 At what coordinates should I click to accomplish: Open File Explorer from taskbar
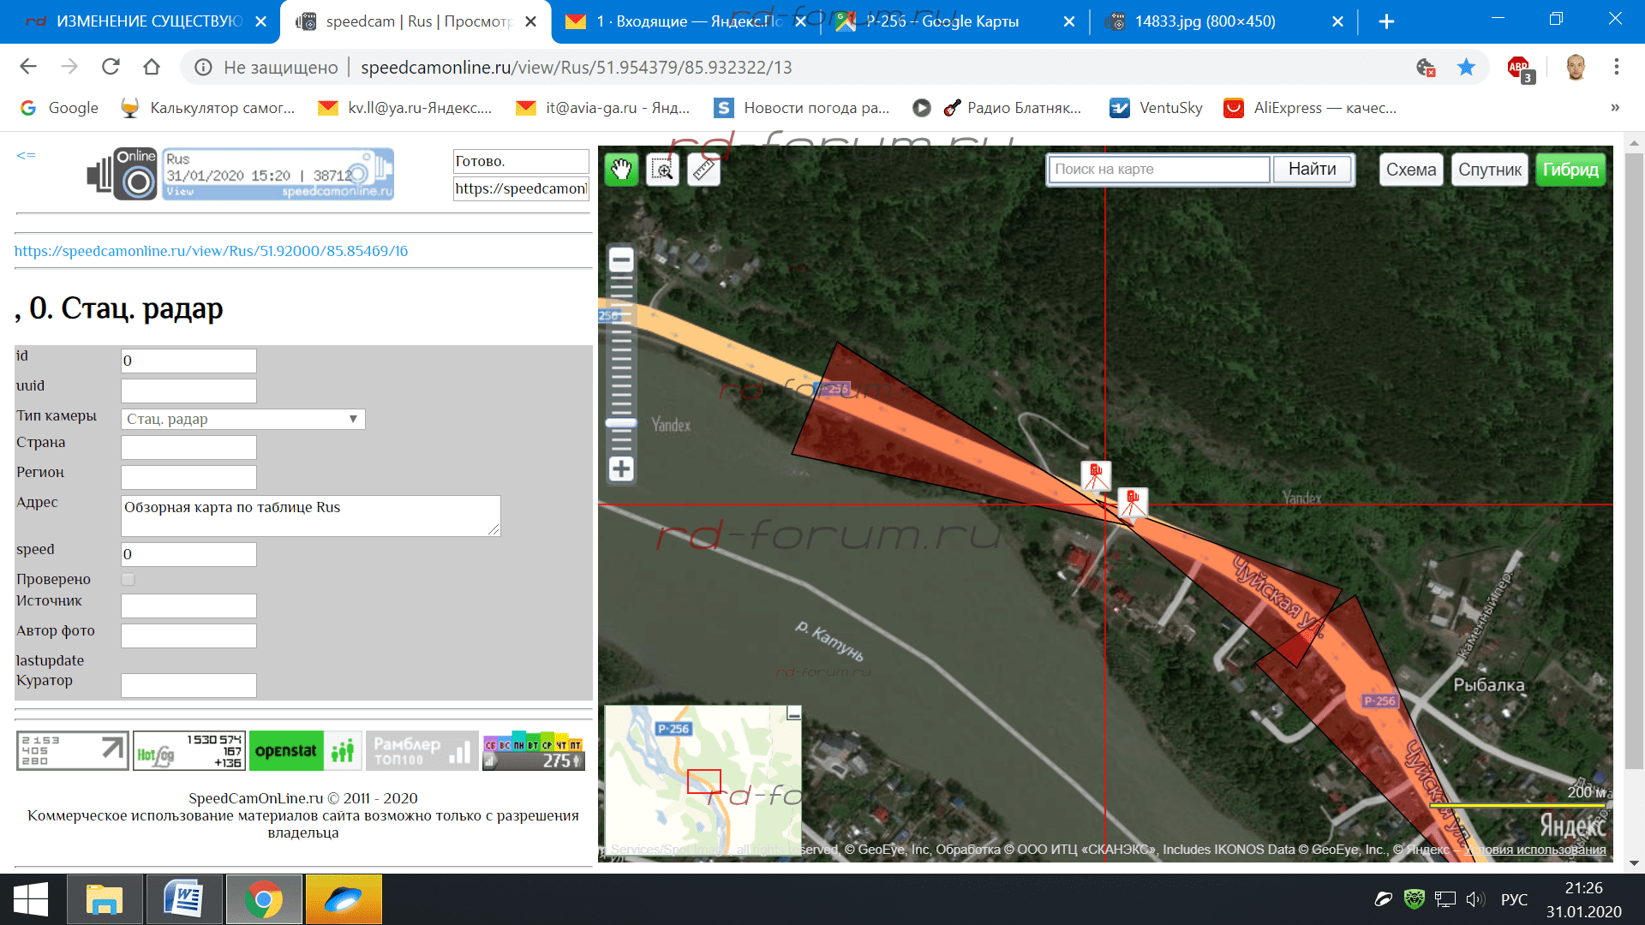point(105,899)
